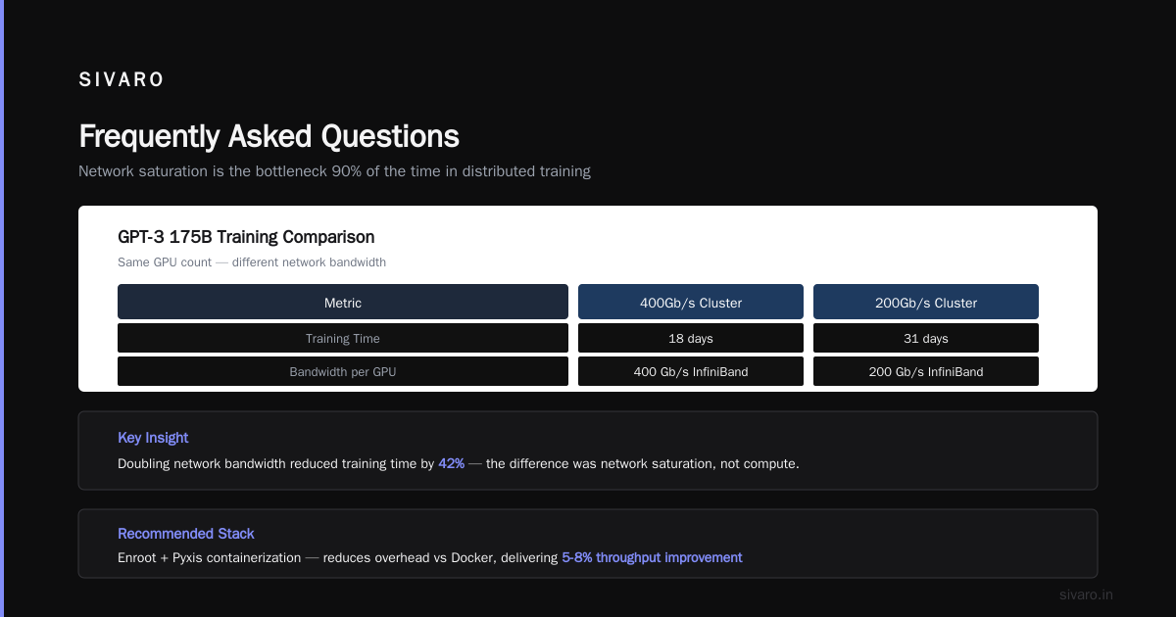Click the network saturation bottleneck subtitle
This screenshot has width=1176, height=617.
pyautogui.click(x=334, y=171)
